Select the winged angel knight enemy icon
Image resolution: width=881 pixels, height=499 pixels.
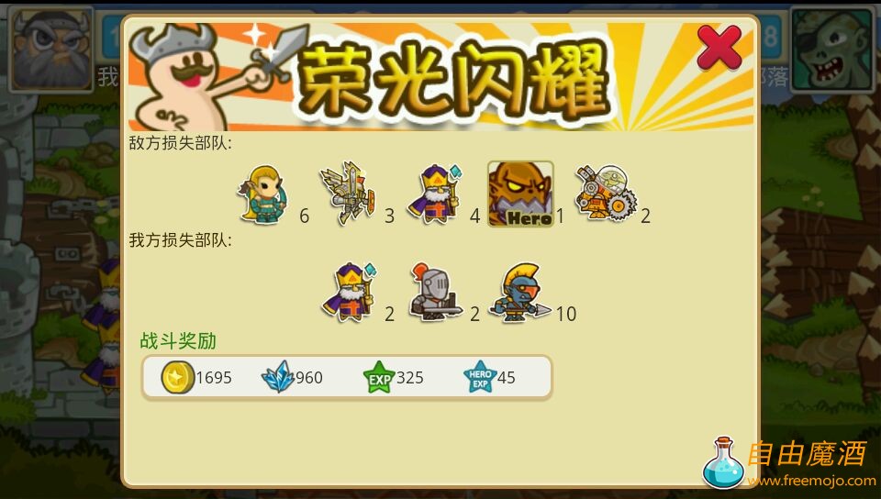click(349, 194)
